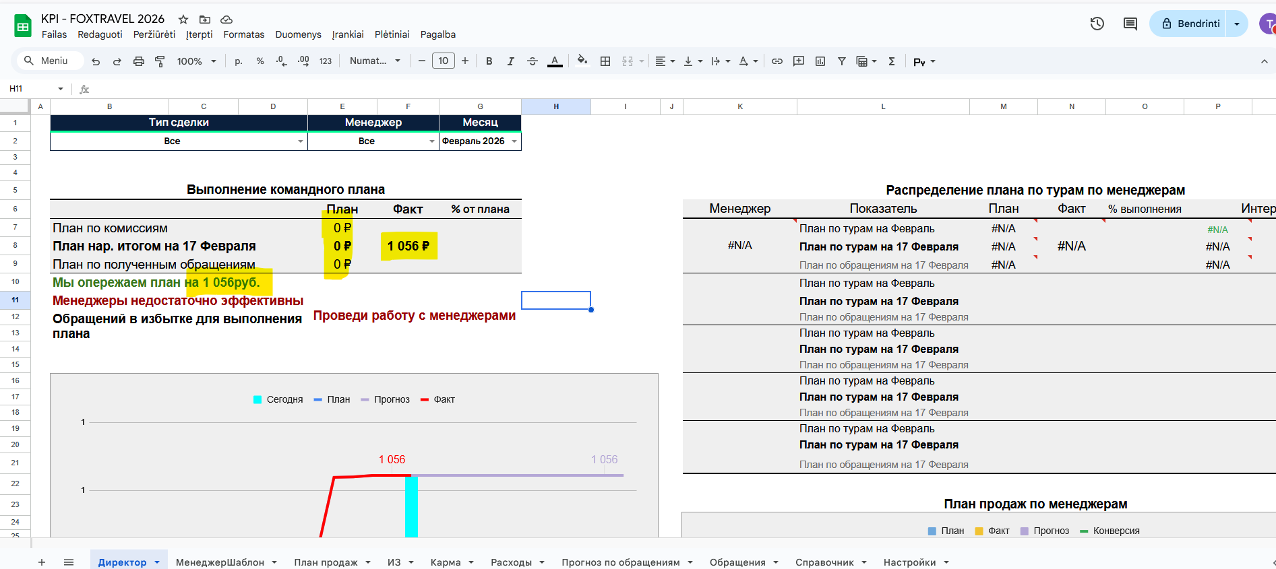Viewport: 1276px width, 569px height.
Task: Insert a chart using toolbar icon
Action: click(820, 61)
